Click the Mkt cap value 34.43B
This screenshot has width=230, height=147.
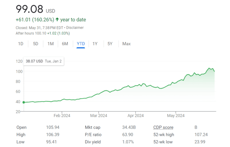[128, 128]
